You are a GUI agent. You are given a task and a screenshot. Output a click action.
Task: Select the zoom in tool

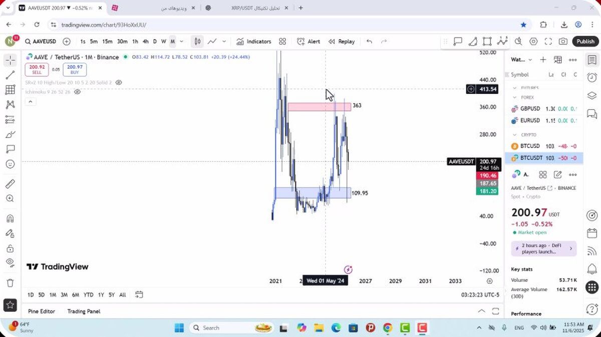tap(10, 198)
